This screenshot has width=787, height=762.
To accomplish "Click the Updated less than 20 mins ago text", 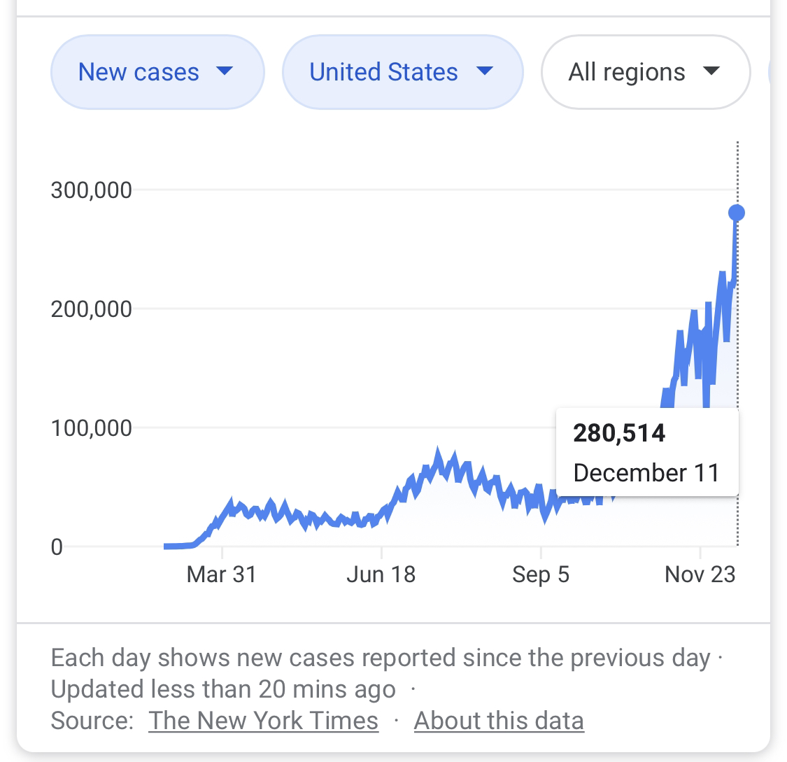I will 223,690.
